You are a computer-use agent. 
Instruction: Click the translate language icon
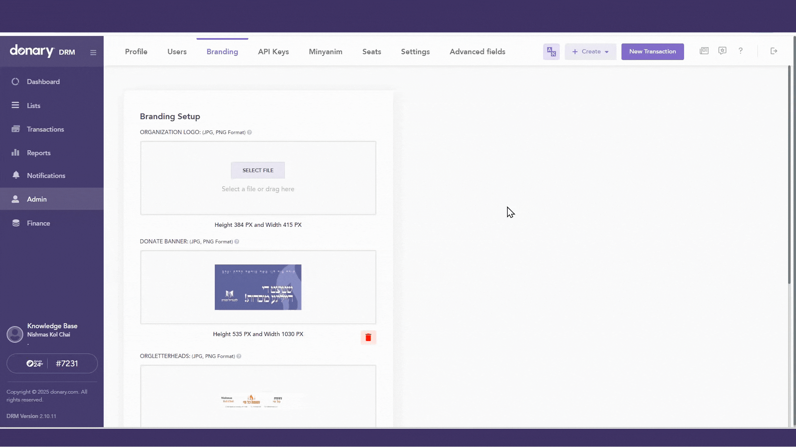click(x=551, y=52)
